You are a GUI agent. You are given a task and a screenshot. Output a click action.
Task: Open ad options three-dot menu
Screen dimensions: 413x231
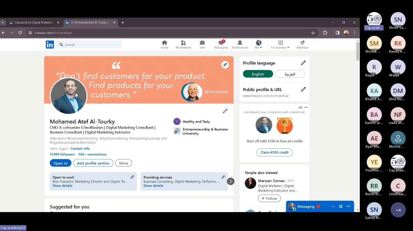(306, 107)
